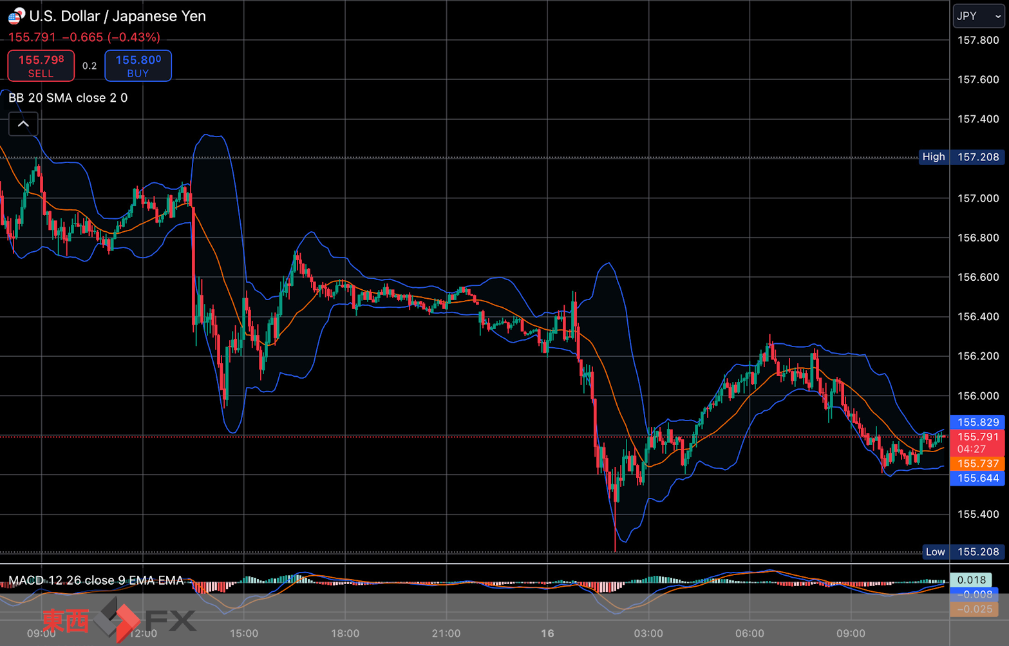Click the BUY 155.800 button
The height and width of the screenshot is (646, 1009).
coord(138,66)
